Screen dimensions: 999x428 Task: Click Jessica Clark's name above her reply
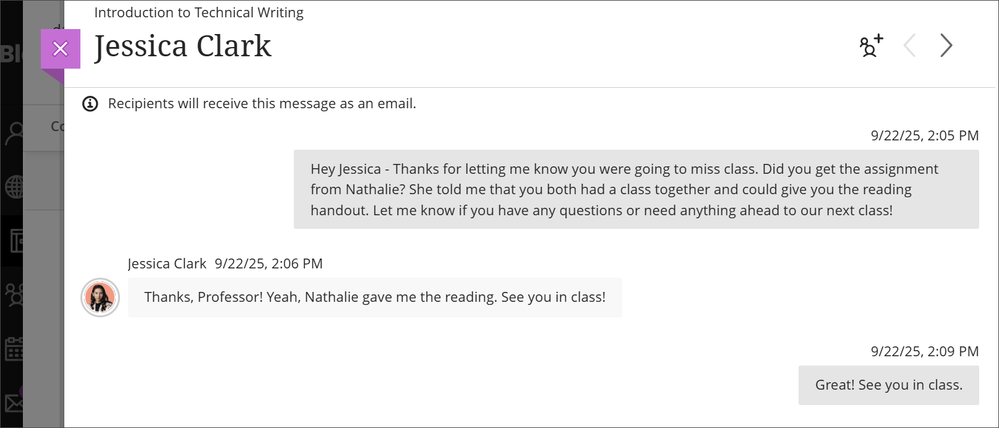(167, 263)
